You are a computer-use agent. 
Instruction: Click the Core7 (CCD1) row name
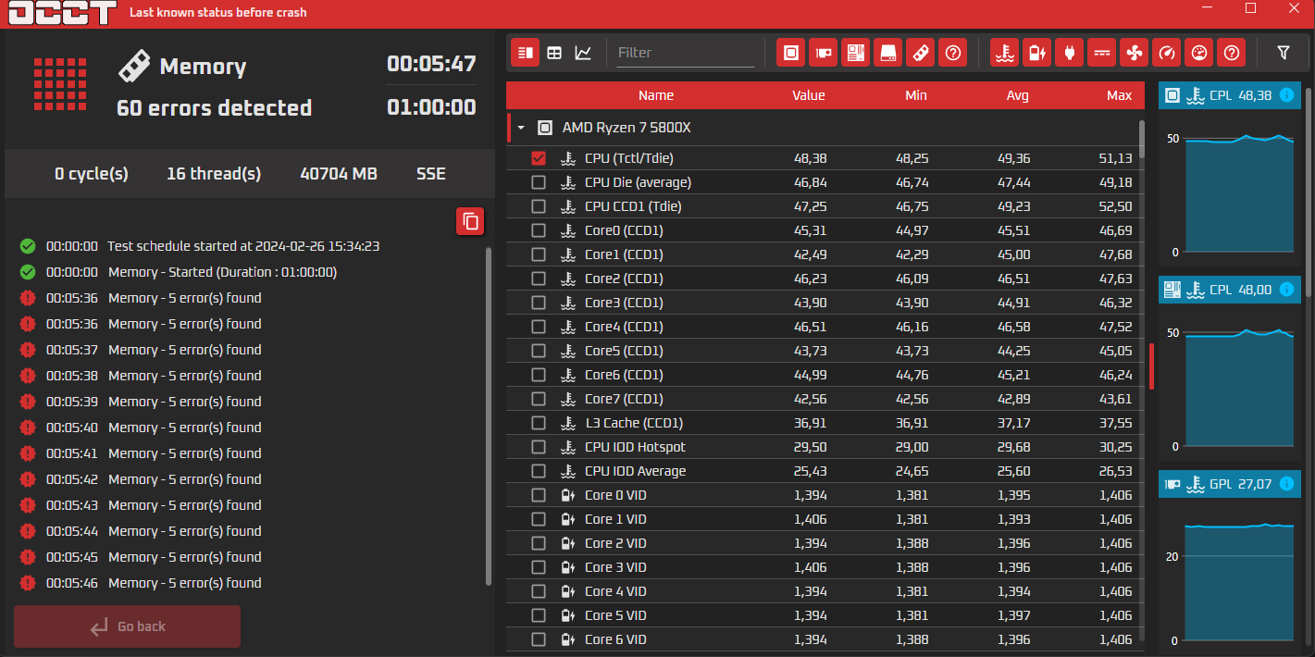[624, 399]
